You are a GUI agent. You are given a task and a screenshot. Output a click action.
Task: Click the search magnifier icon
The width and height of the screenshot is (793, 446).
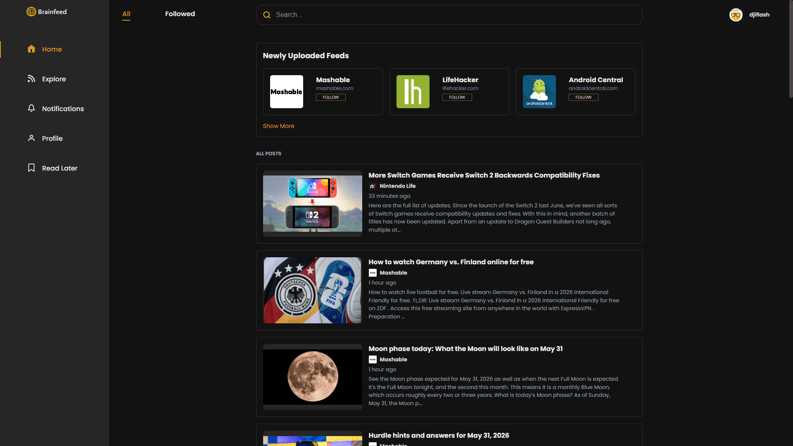click(267, 15)
